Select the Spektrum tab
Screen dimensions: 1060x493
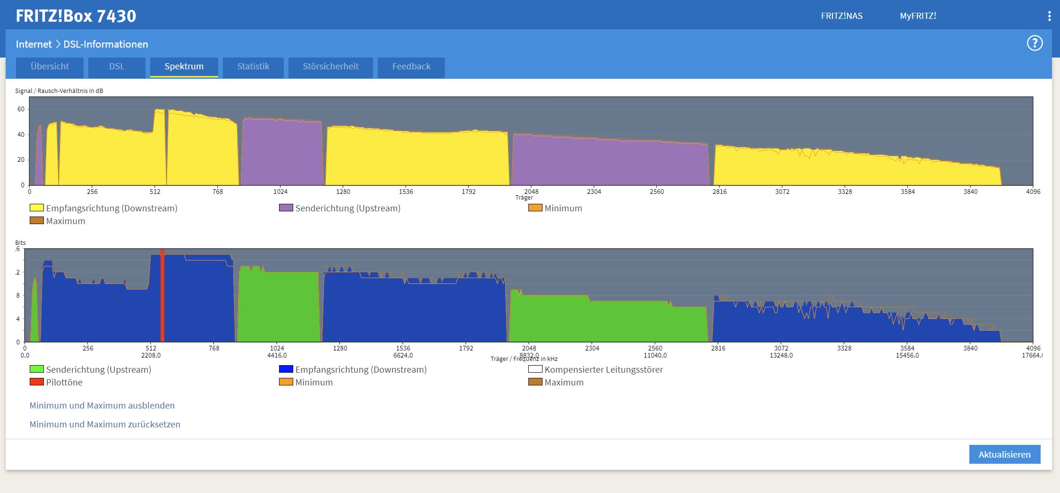point(184,67)
